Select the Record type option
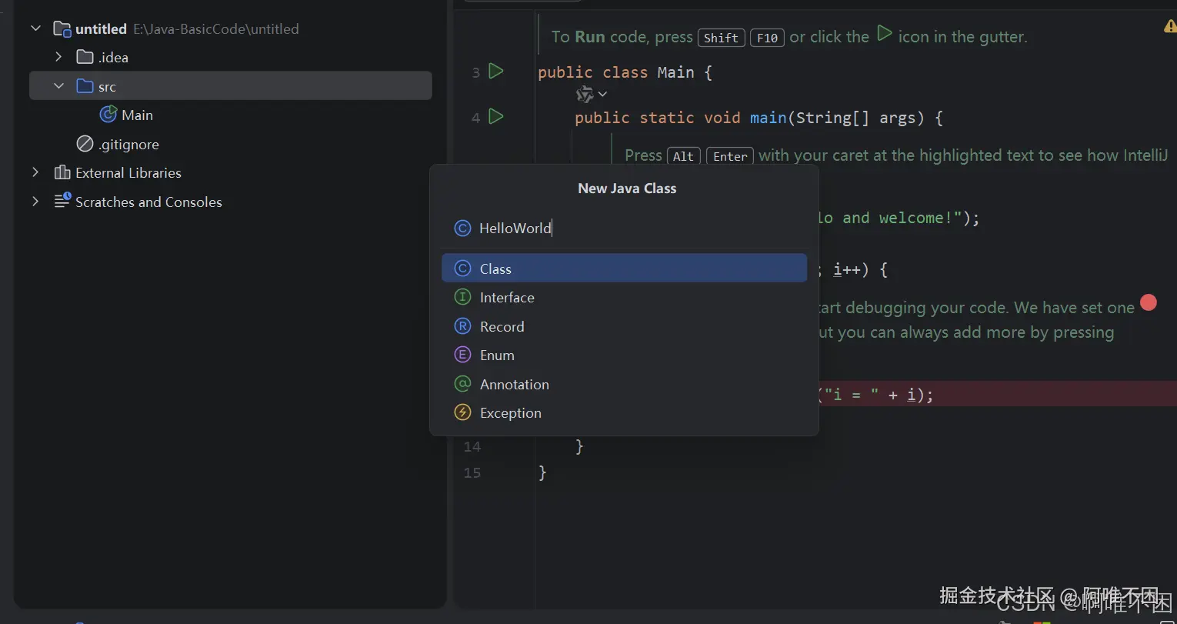1177x624 pixels. [502, 326]
